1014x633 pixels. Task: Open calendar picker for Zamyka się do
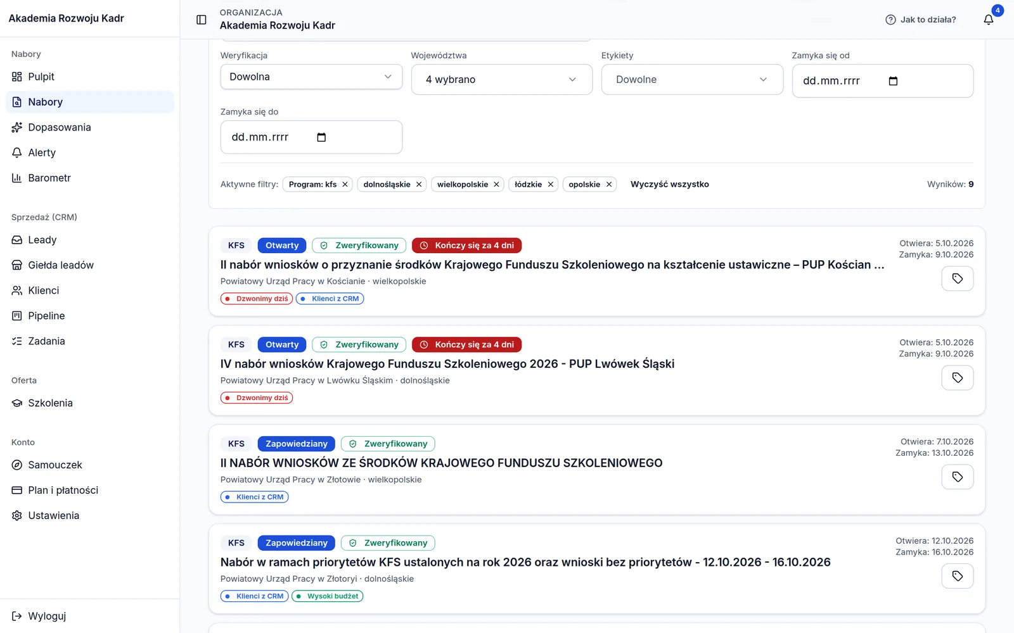click(321, 137)
